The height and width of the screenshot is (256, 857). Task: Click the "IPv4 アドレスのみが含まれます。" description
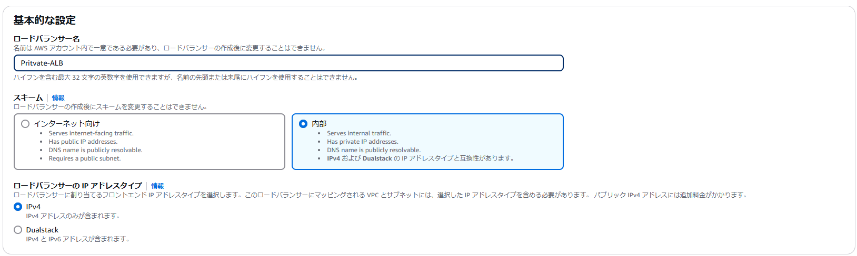(73, 216)
